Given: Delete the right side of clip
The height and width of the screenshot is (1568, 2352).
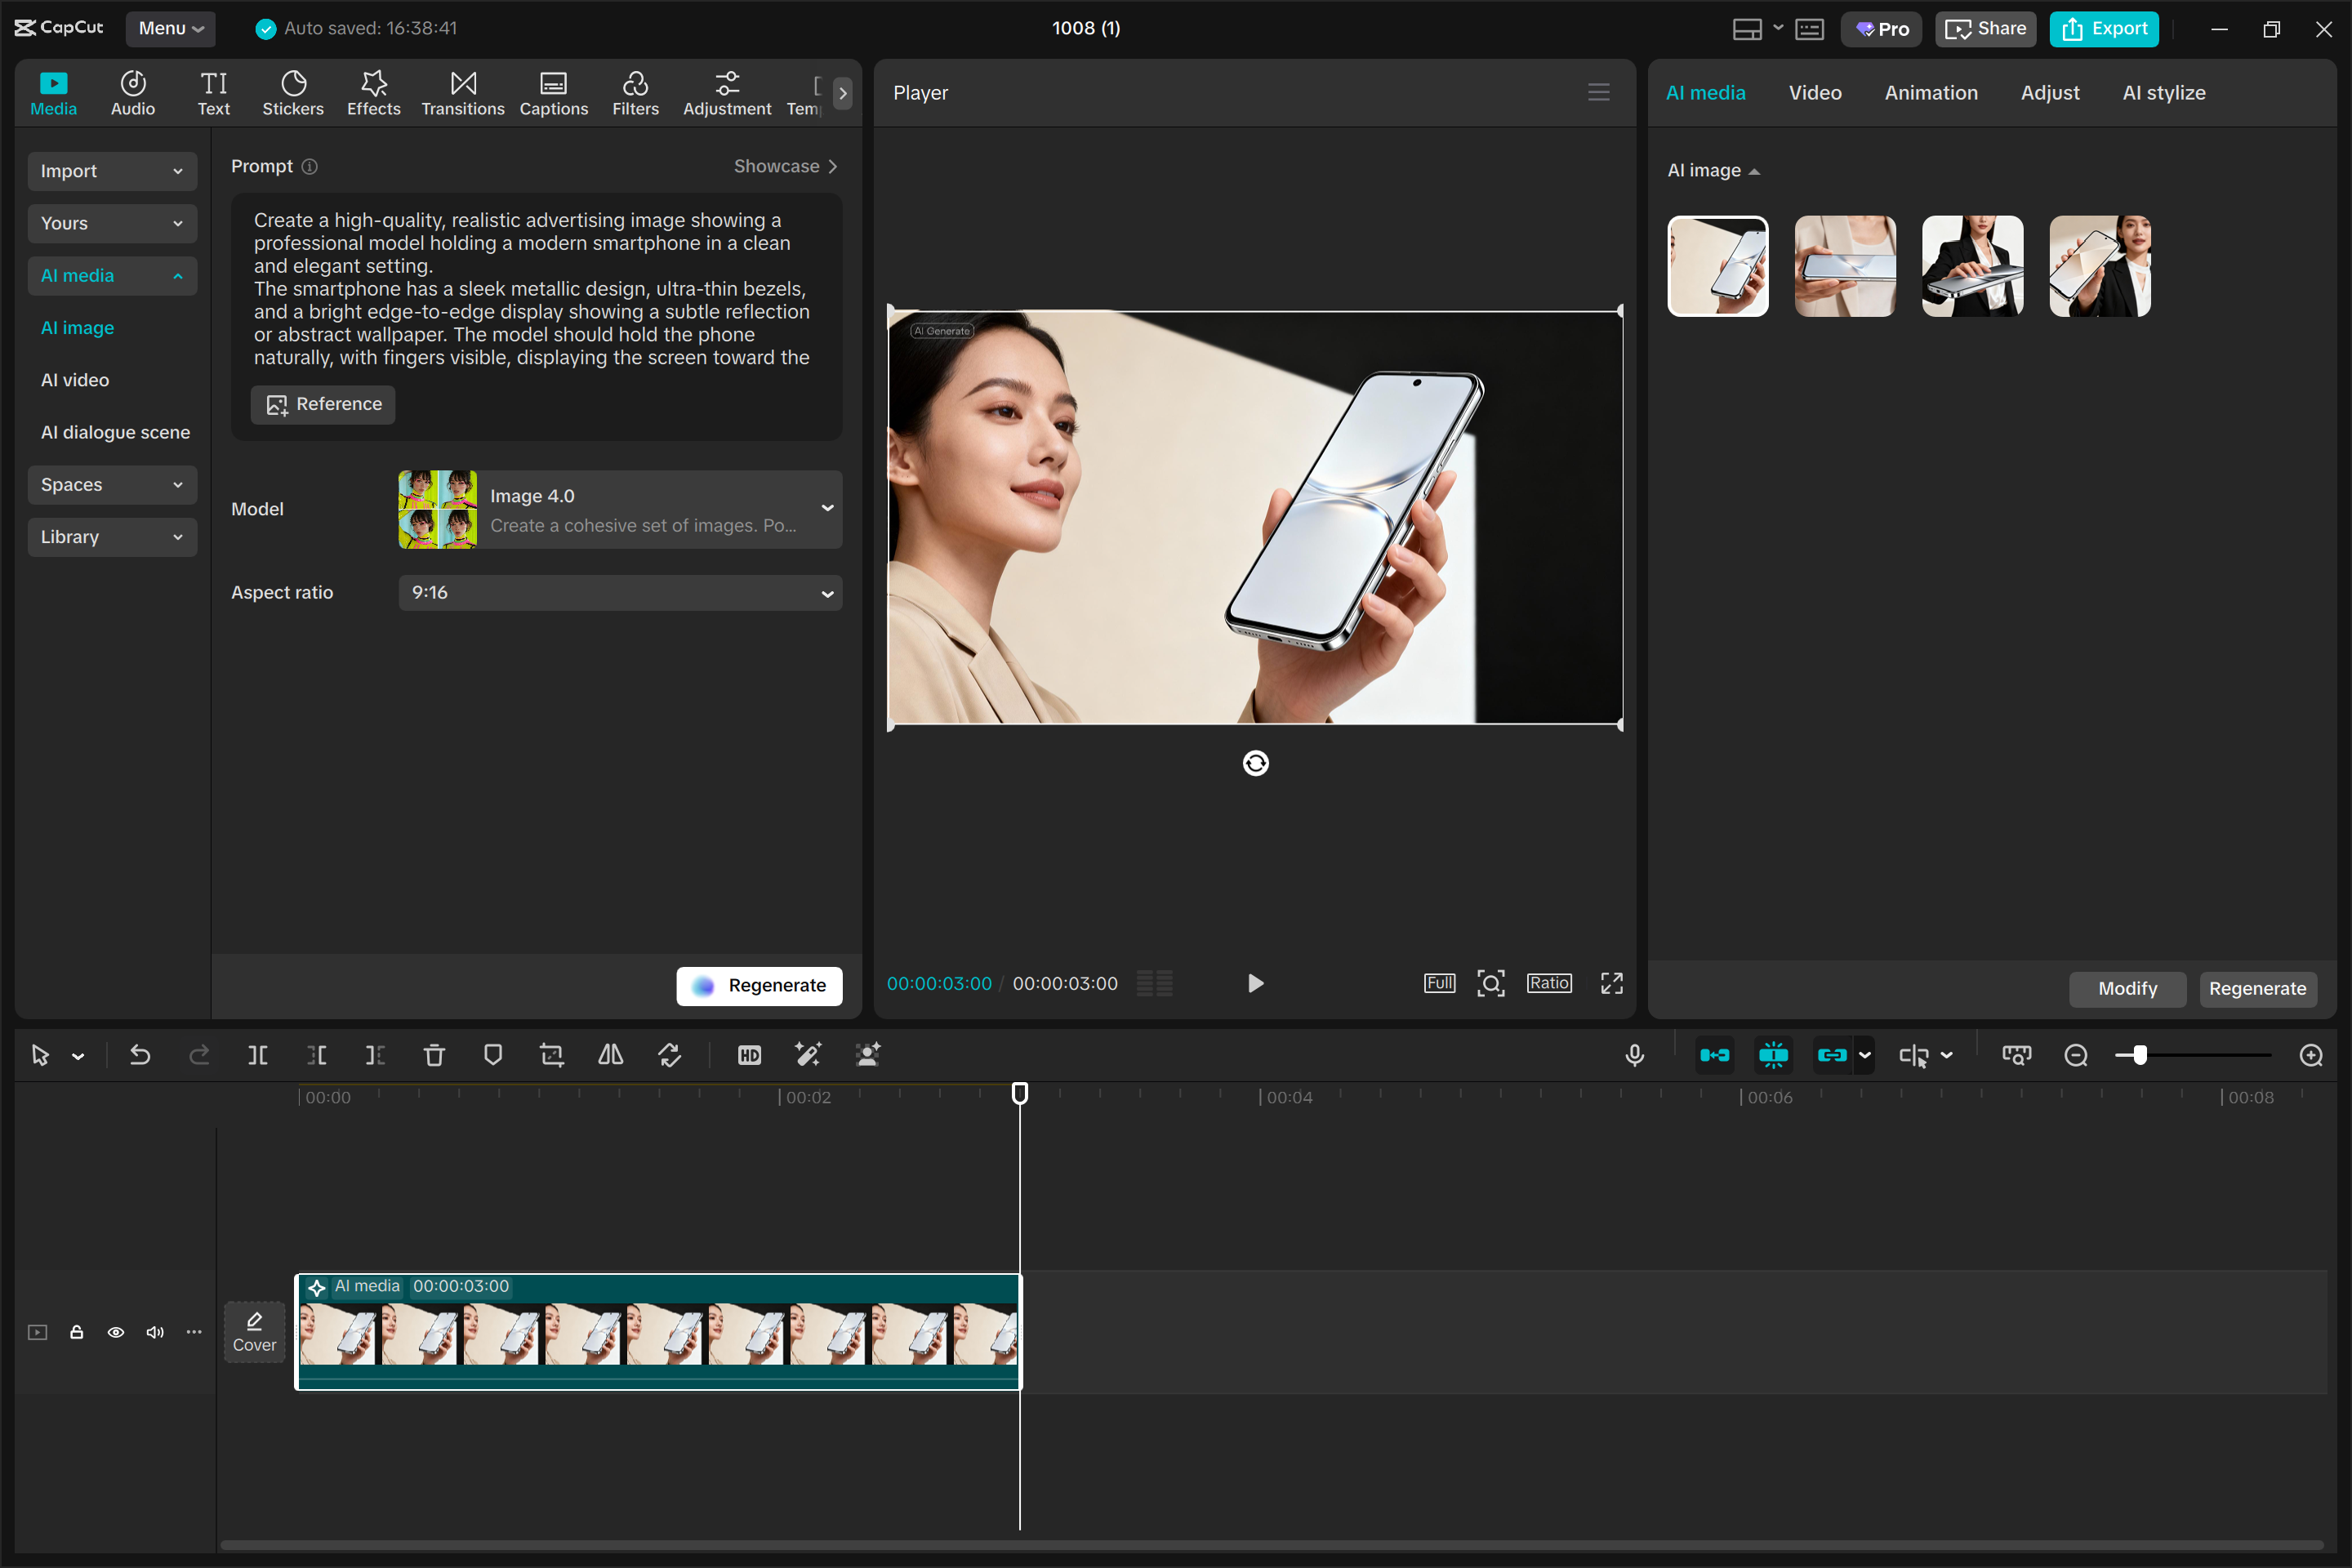Looking at the screenshot, I should (375, 1055).
